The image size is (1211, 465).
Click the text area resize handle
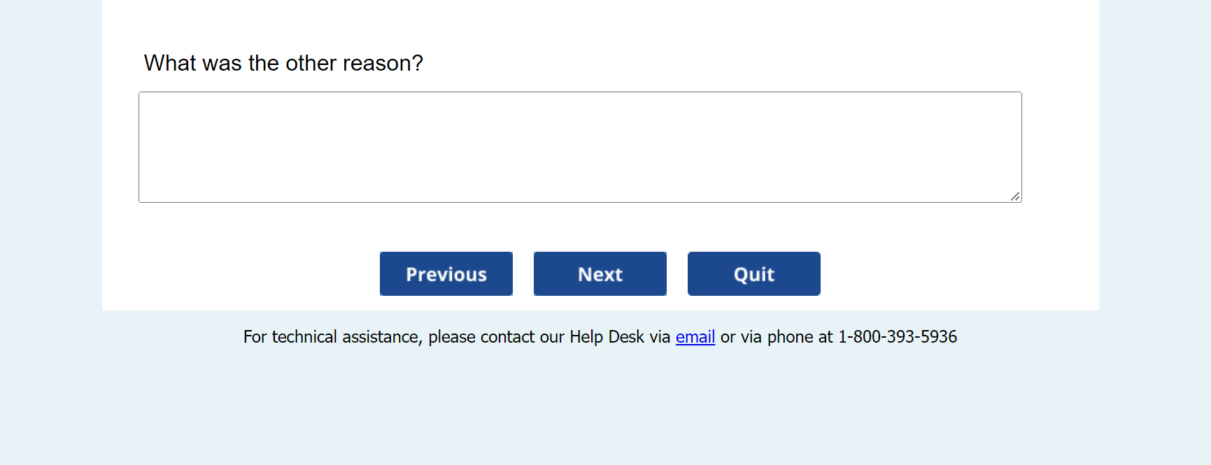(x=1015, y=196)
